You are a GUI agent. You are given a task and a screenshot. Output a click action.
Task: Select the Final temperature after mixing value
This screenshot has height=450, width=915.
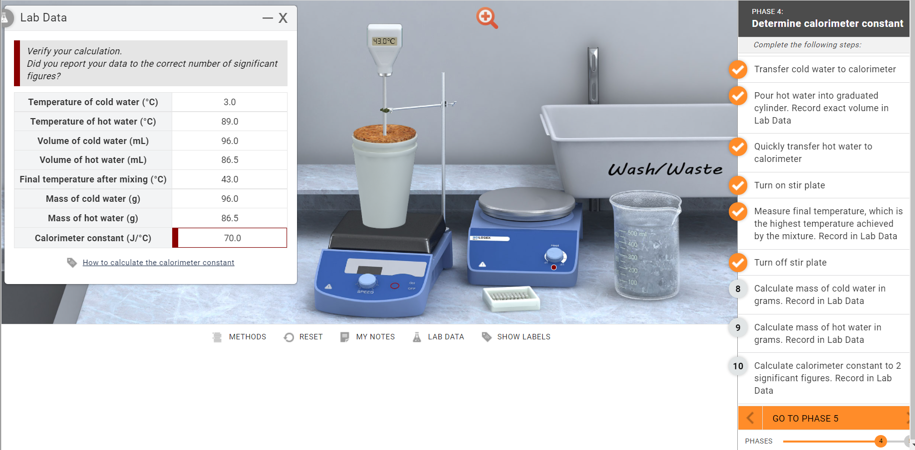coord(230,179)
